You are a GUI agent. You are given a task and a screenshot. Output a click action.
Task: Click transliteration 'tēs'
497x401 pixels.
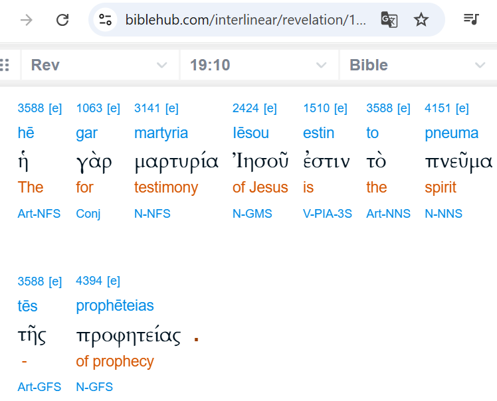[x=28, y=306]
